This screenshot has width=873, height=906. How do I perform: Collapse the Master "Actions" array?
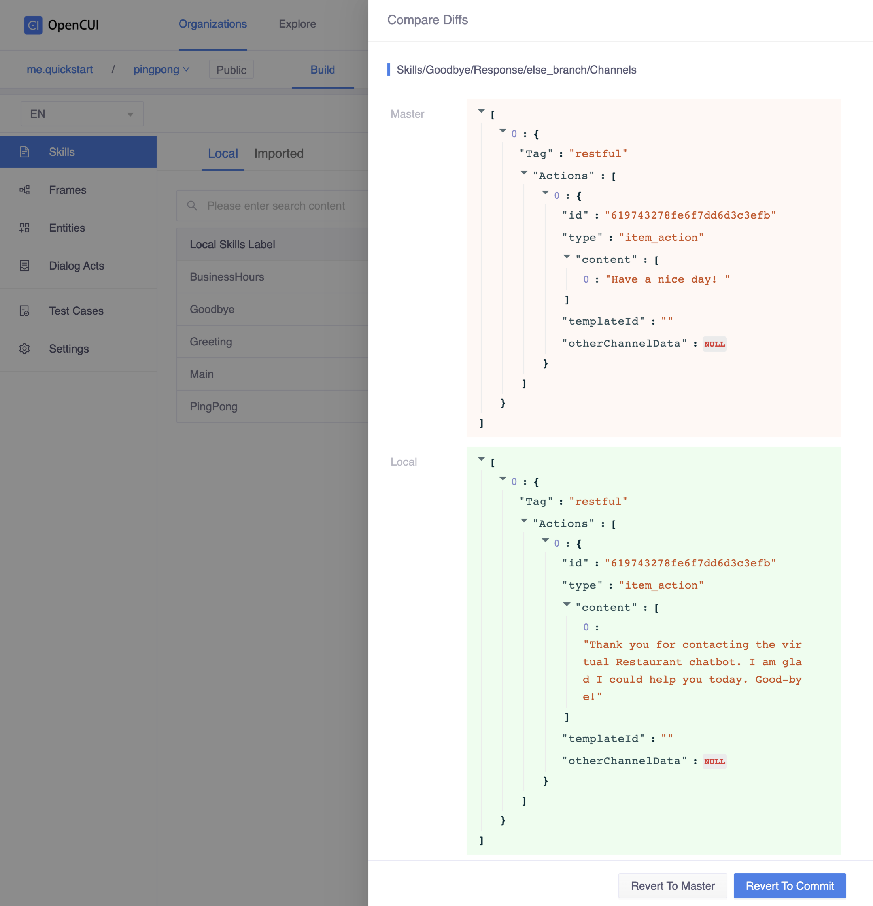(524, 173)
